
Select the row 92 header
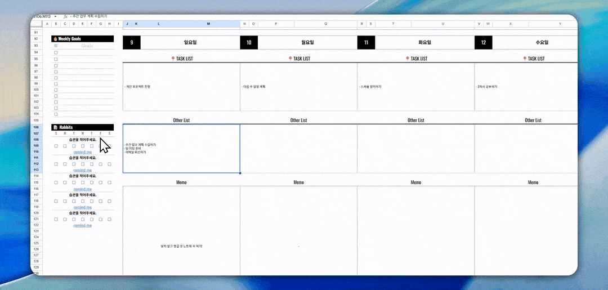[36, 39]
